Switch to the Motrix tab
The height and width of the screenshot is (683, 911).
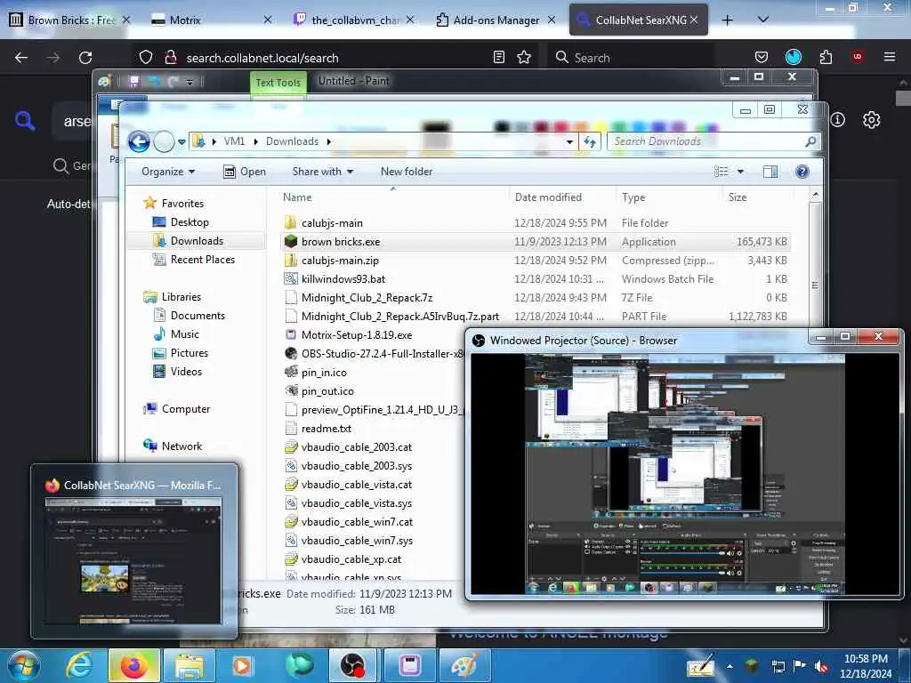coord(210,20)
